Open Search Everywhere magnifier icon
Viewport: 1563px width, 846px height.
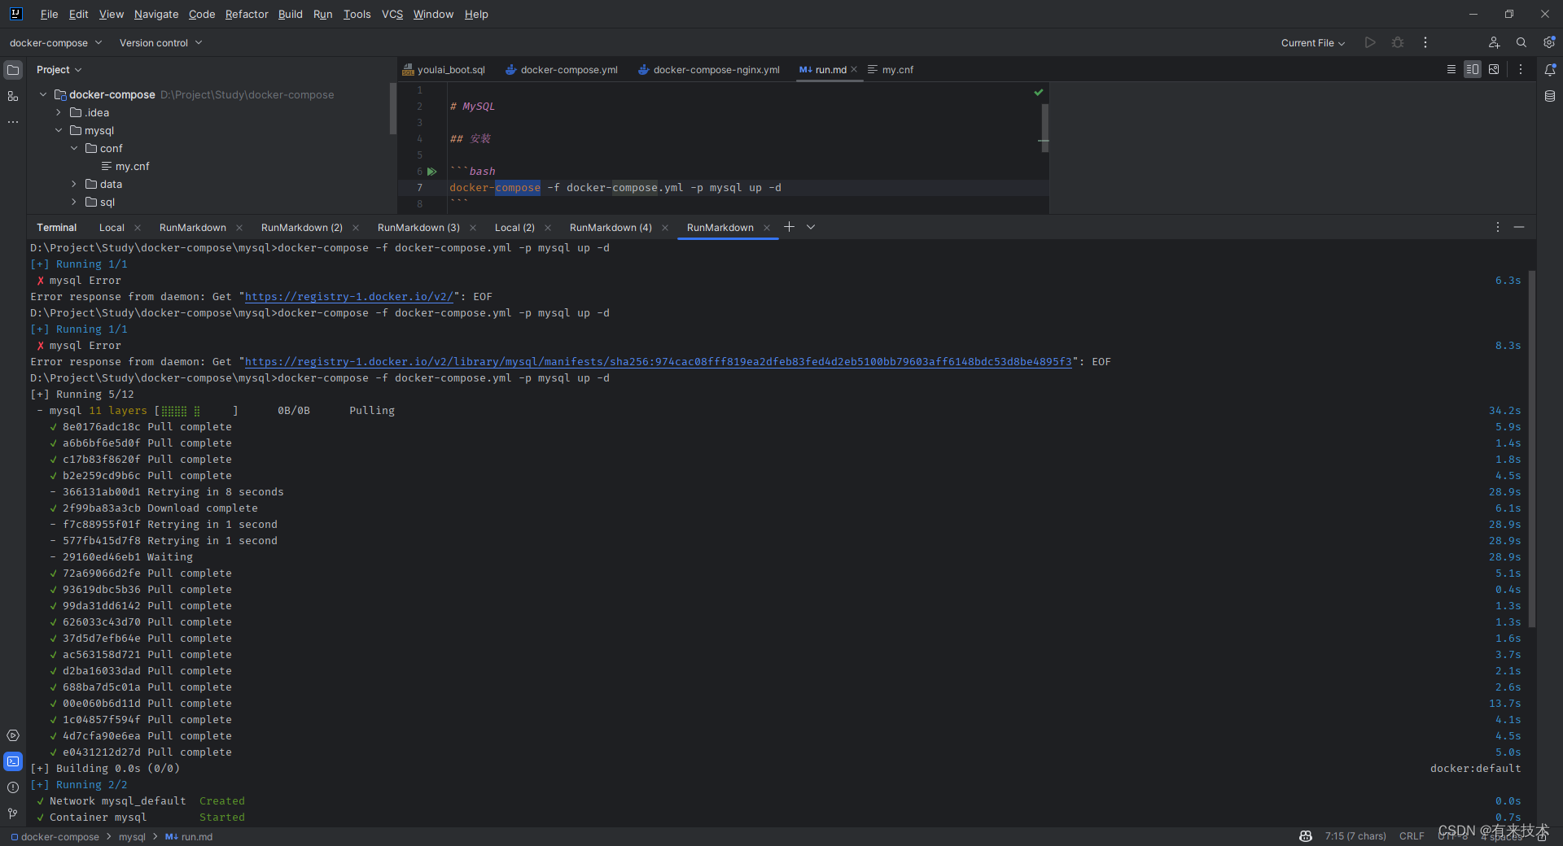(x=1521, y=42)
